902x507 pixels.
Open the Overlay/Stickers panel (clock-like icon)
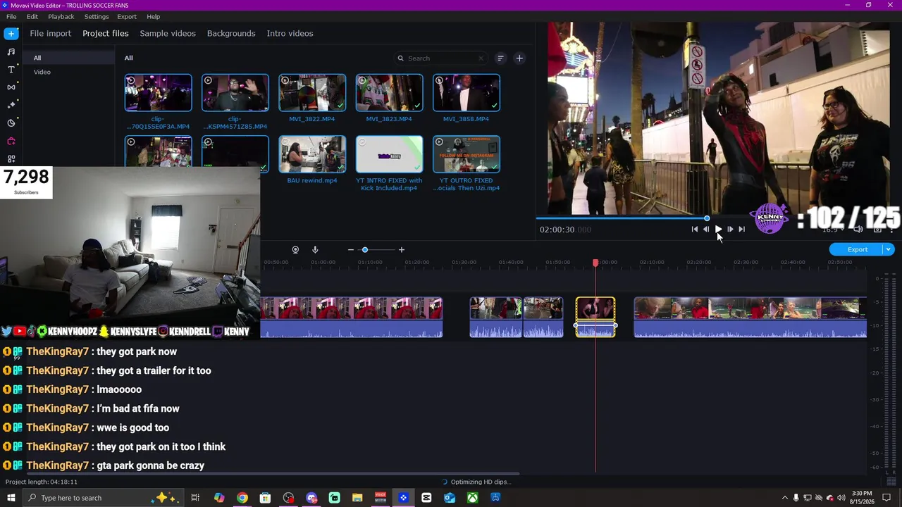tap(11, 123)
